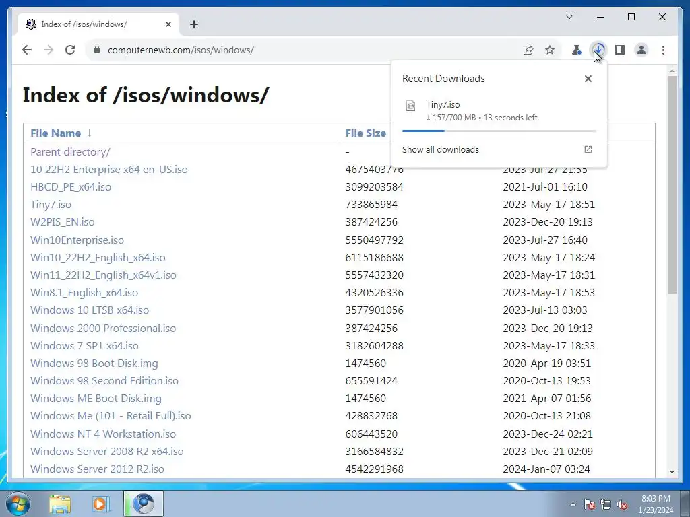Viewport: 690px width, 517px height.
Task: Download Windows NT 4 Workstation.iso
Action: pos(103,434)
